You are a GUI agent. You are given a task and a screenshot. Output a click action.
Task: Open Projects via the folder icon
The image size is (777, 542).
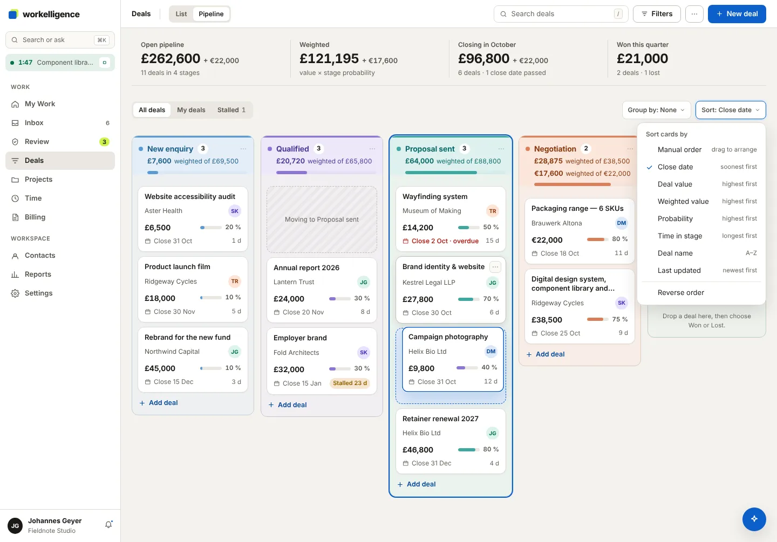point(15,180)
